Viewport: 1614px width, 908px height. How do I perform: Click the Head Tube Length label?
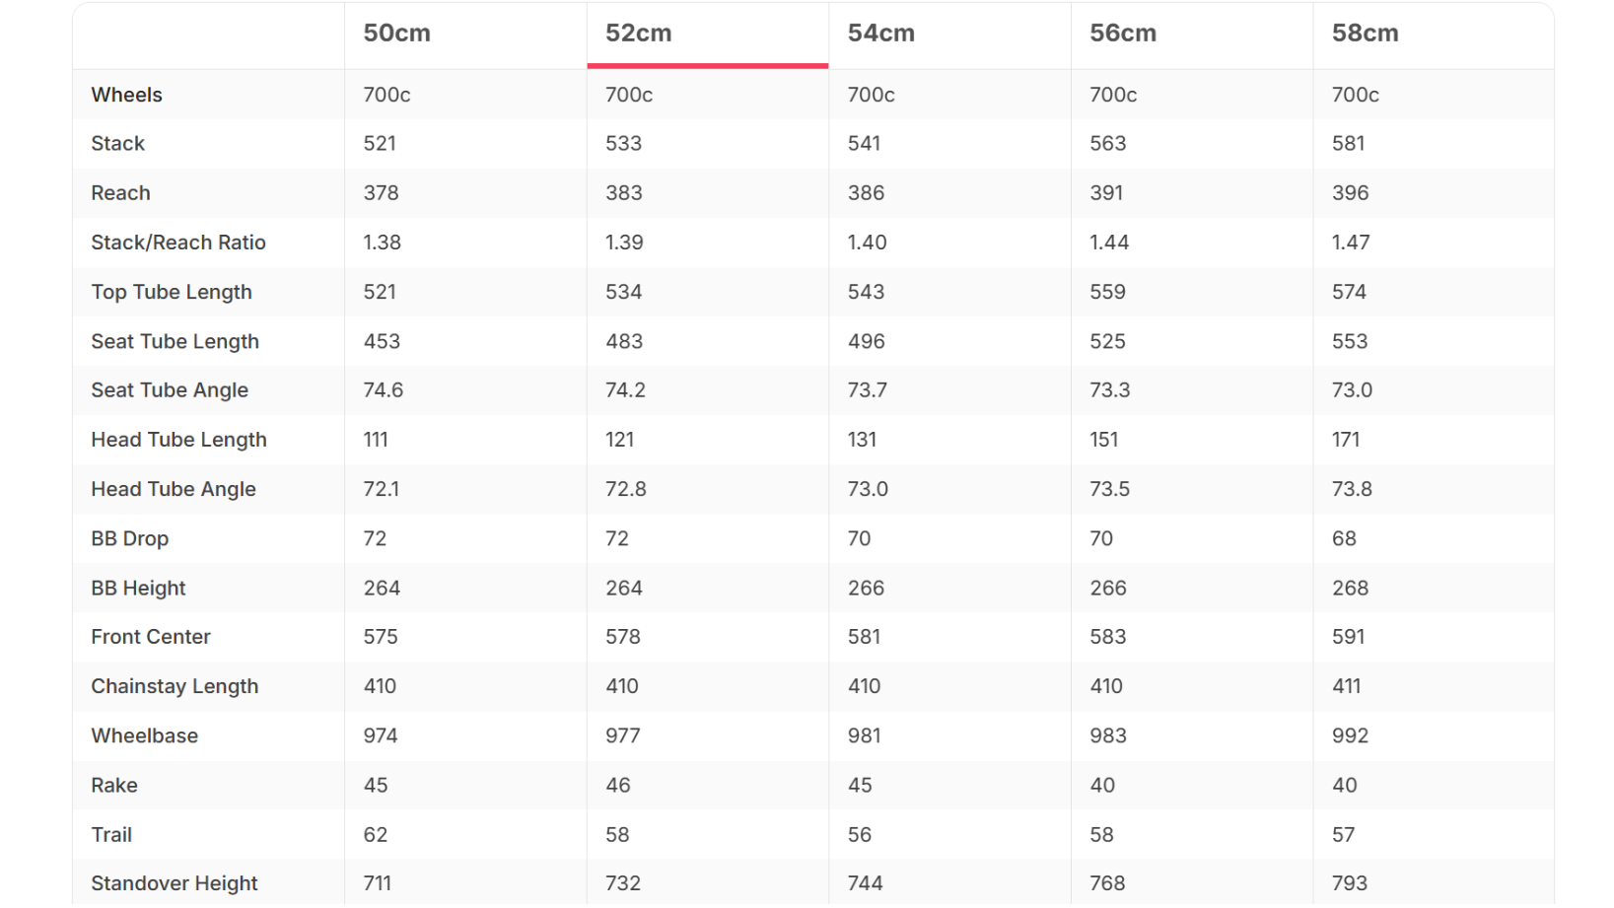point(178,440)
